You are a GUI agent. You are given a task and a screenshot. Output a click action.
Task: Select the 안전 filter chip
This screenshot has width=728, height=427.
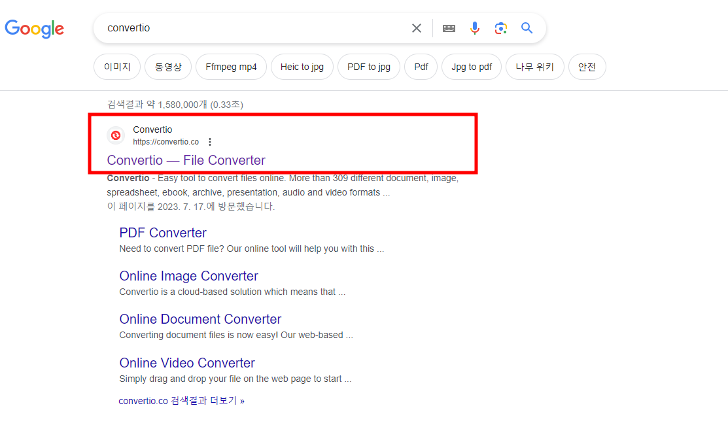pos(587,67)
